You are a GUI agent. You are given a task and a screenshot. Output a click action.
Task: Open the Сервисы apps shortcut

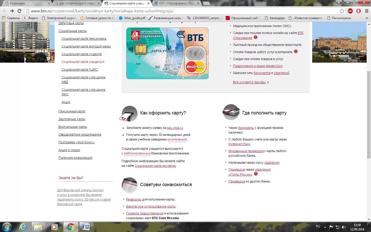(x=11, y=18)
